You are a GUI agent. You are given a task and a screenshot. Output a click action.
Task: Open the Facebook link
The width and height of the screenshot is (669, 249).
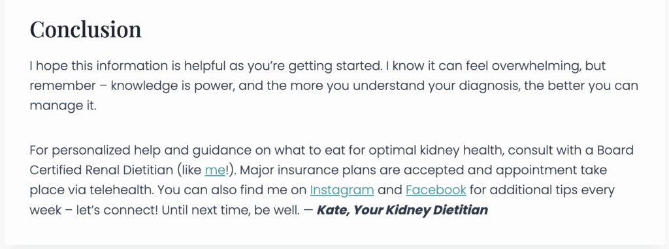pyautogui.click(x=436, y=190)
